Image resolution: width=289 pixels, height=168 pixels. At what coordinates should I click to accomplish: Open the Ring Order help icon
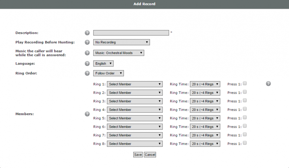(x=87, y=73)
